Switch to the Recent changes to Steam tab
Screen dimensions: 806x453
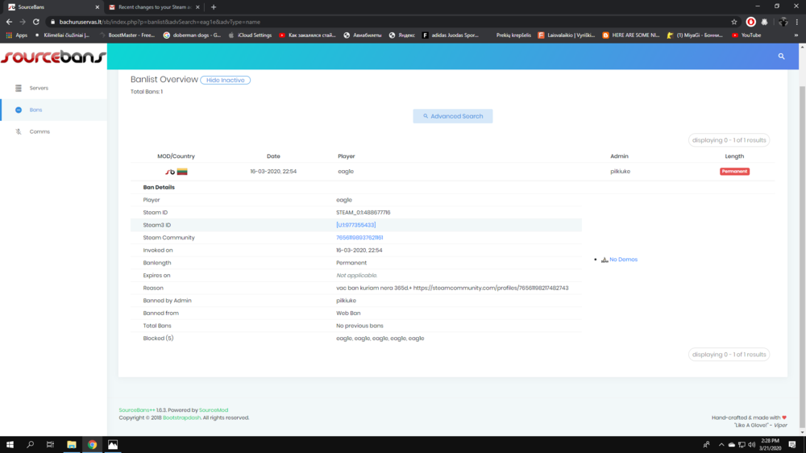click(153, 7)
